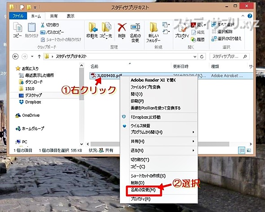The image size is (265, 212).
Task: Click the PDF icon of JU009400.pdf
Action: (93, 75)
